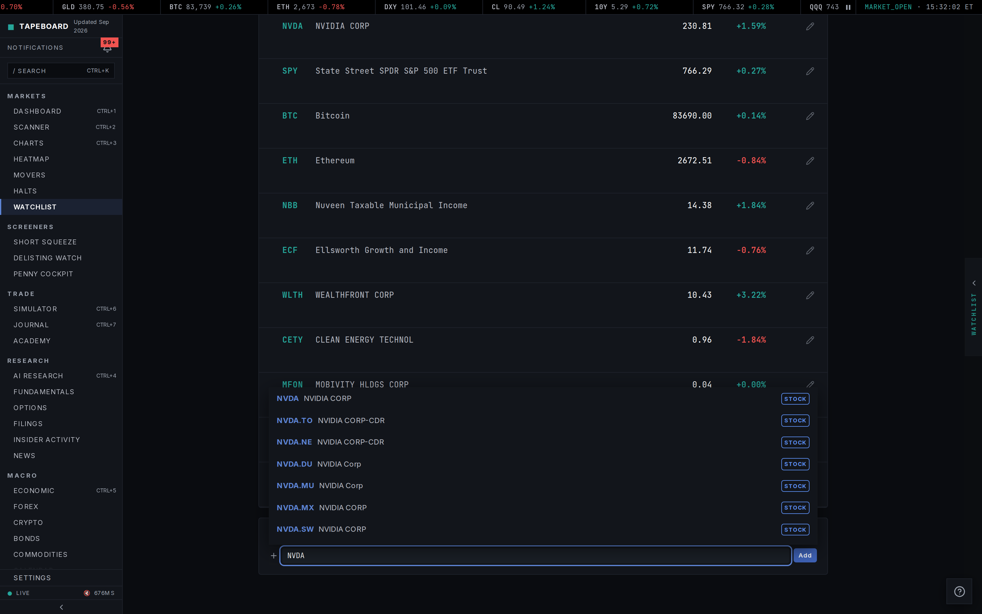The width and height of the screenshot is (982, 614).
Task: Edit the BTC Bitcoin row pencil
Action: click(810, 116)
